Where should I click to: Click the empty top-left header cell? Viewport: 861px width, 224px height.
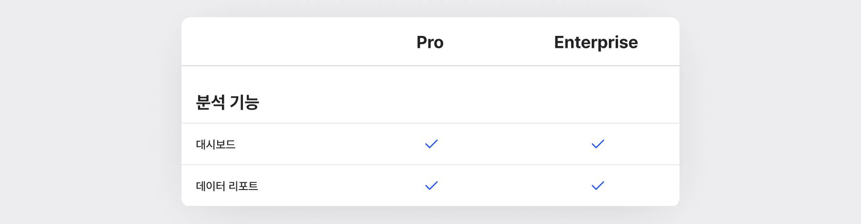tap(268, 42)
